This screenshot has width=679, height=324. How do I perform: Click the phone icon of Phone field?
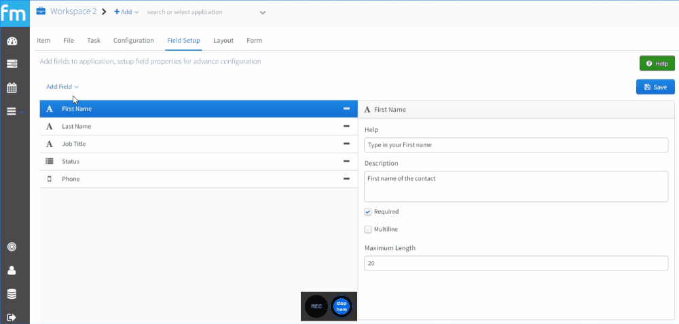[x=50, y=179]
